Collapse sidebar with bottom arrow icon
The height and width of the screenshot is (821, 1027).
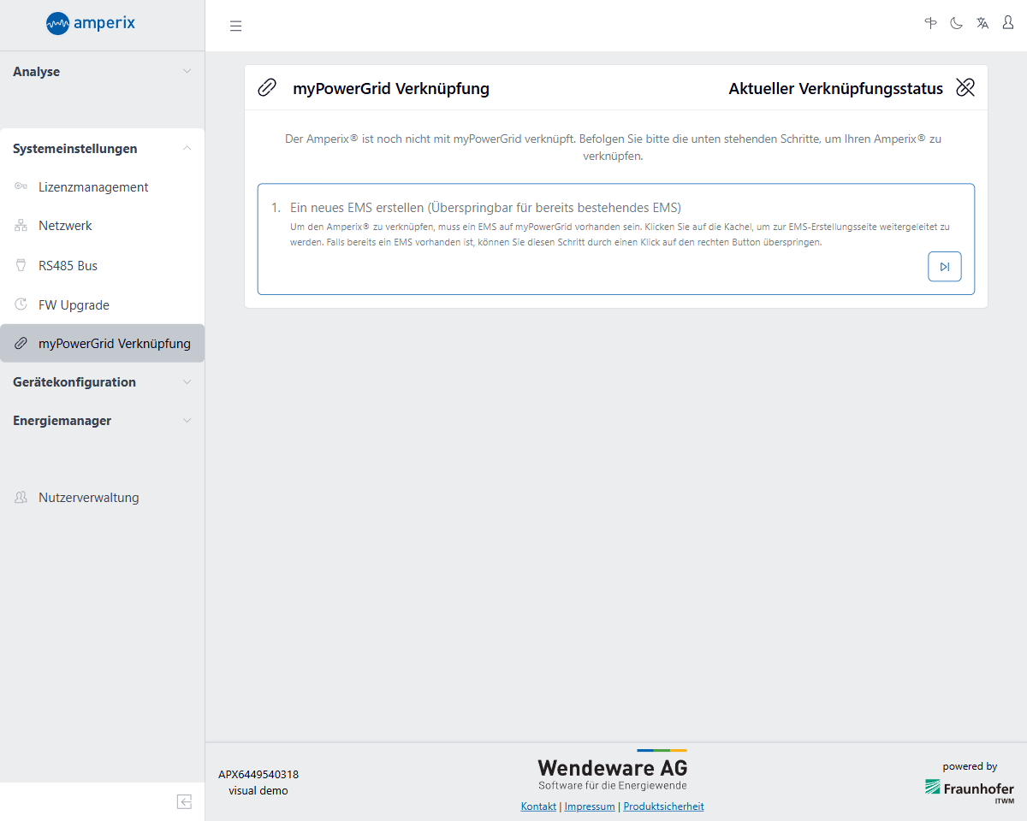tap(184, 801)
